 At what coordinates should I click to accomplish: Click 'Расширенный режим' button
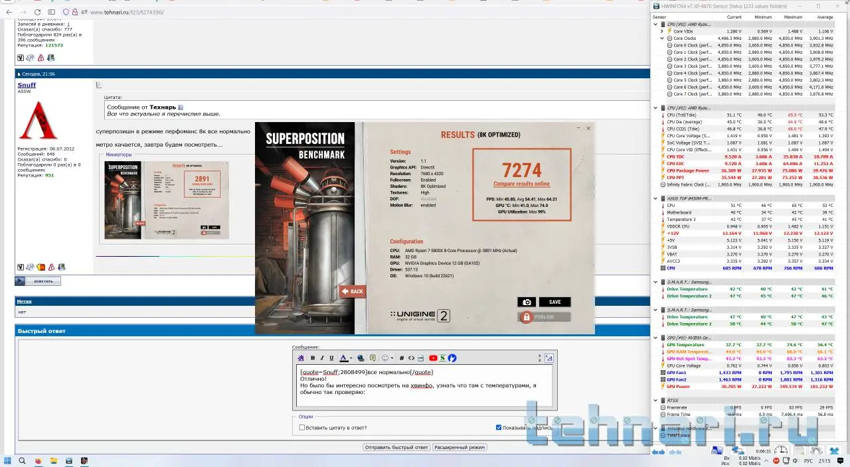pyautogui.click(x=460, y=447)
